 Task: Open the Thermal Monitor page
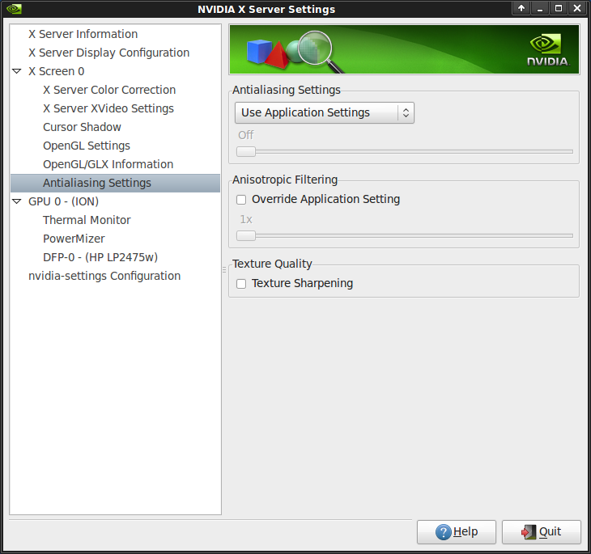pyautogui.click(x=87, y=220)
